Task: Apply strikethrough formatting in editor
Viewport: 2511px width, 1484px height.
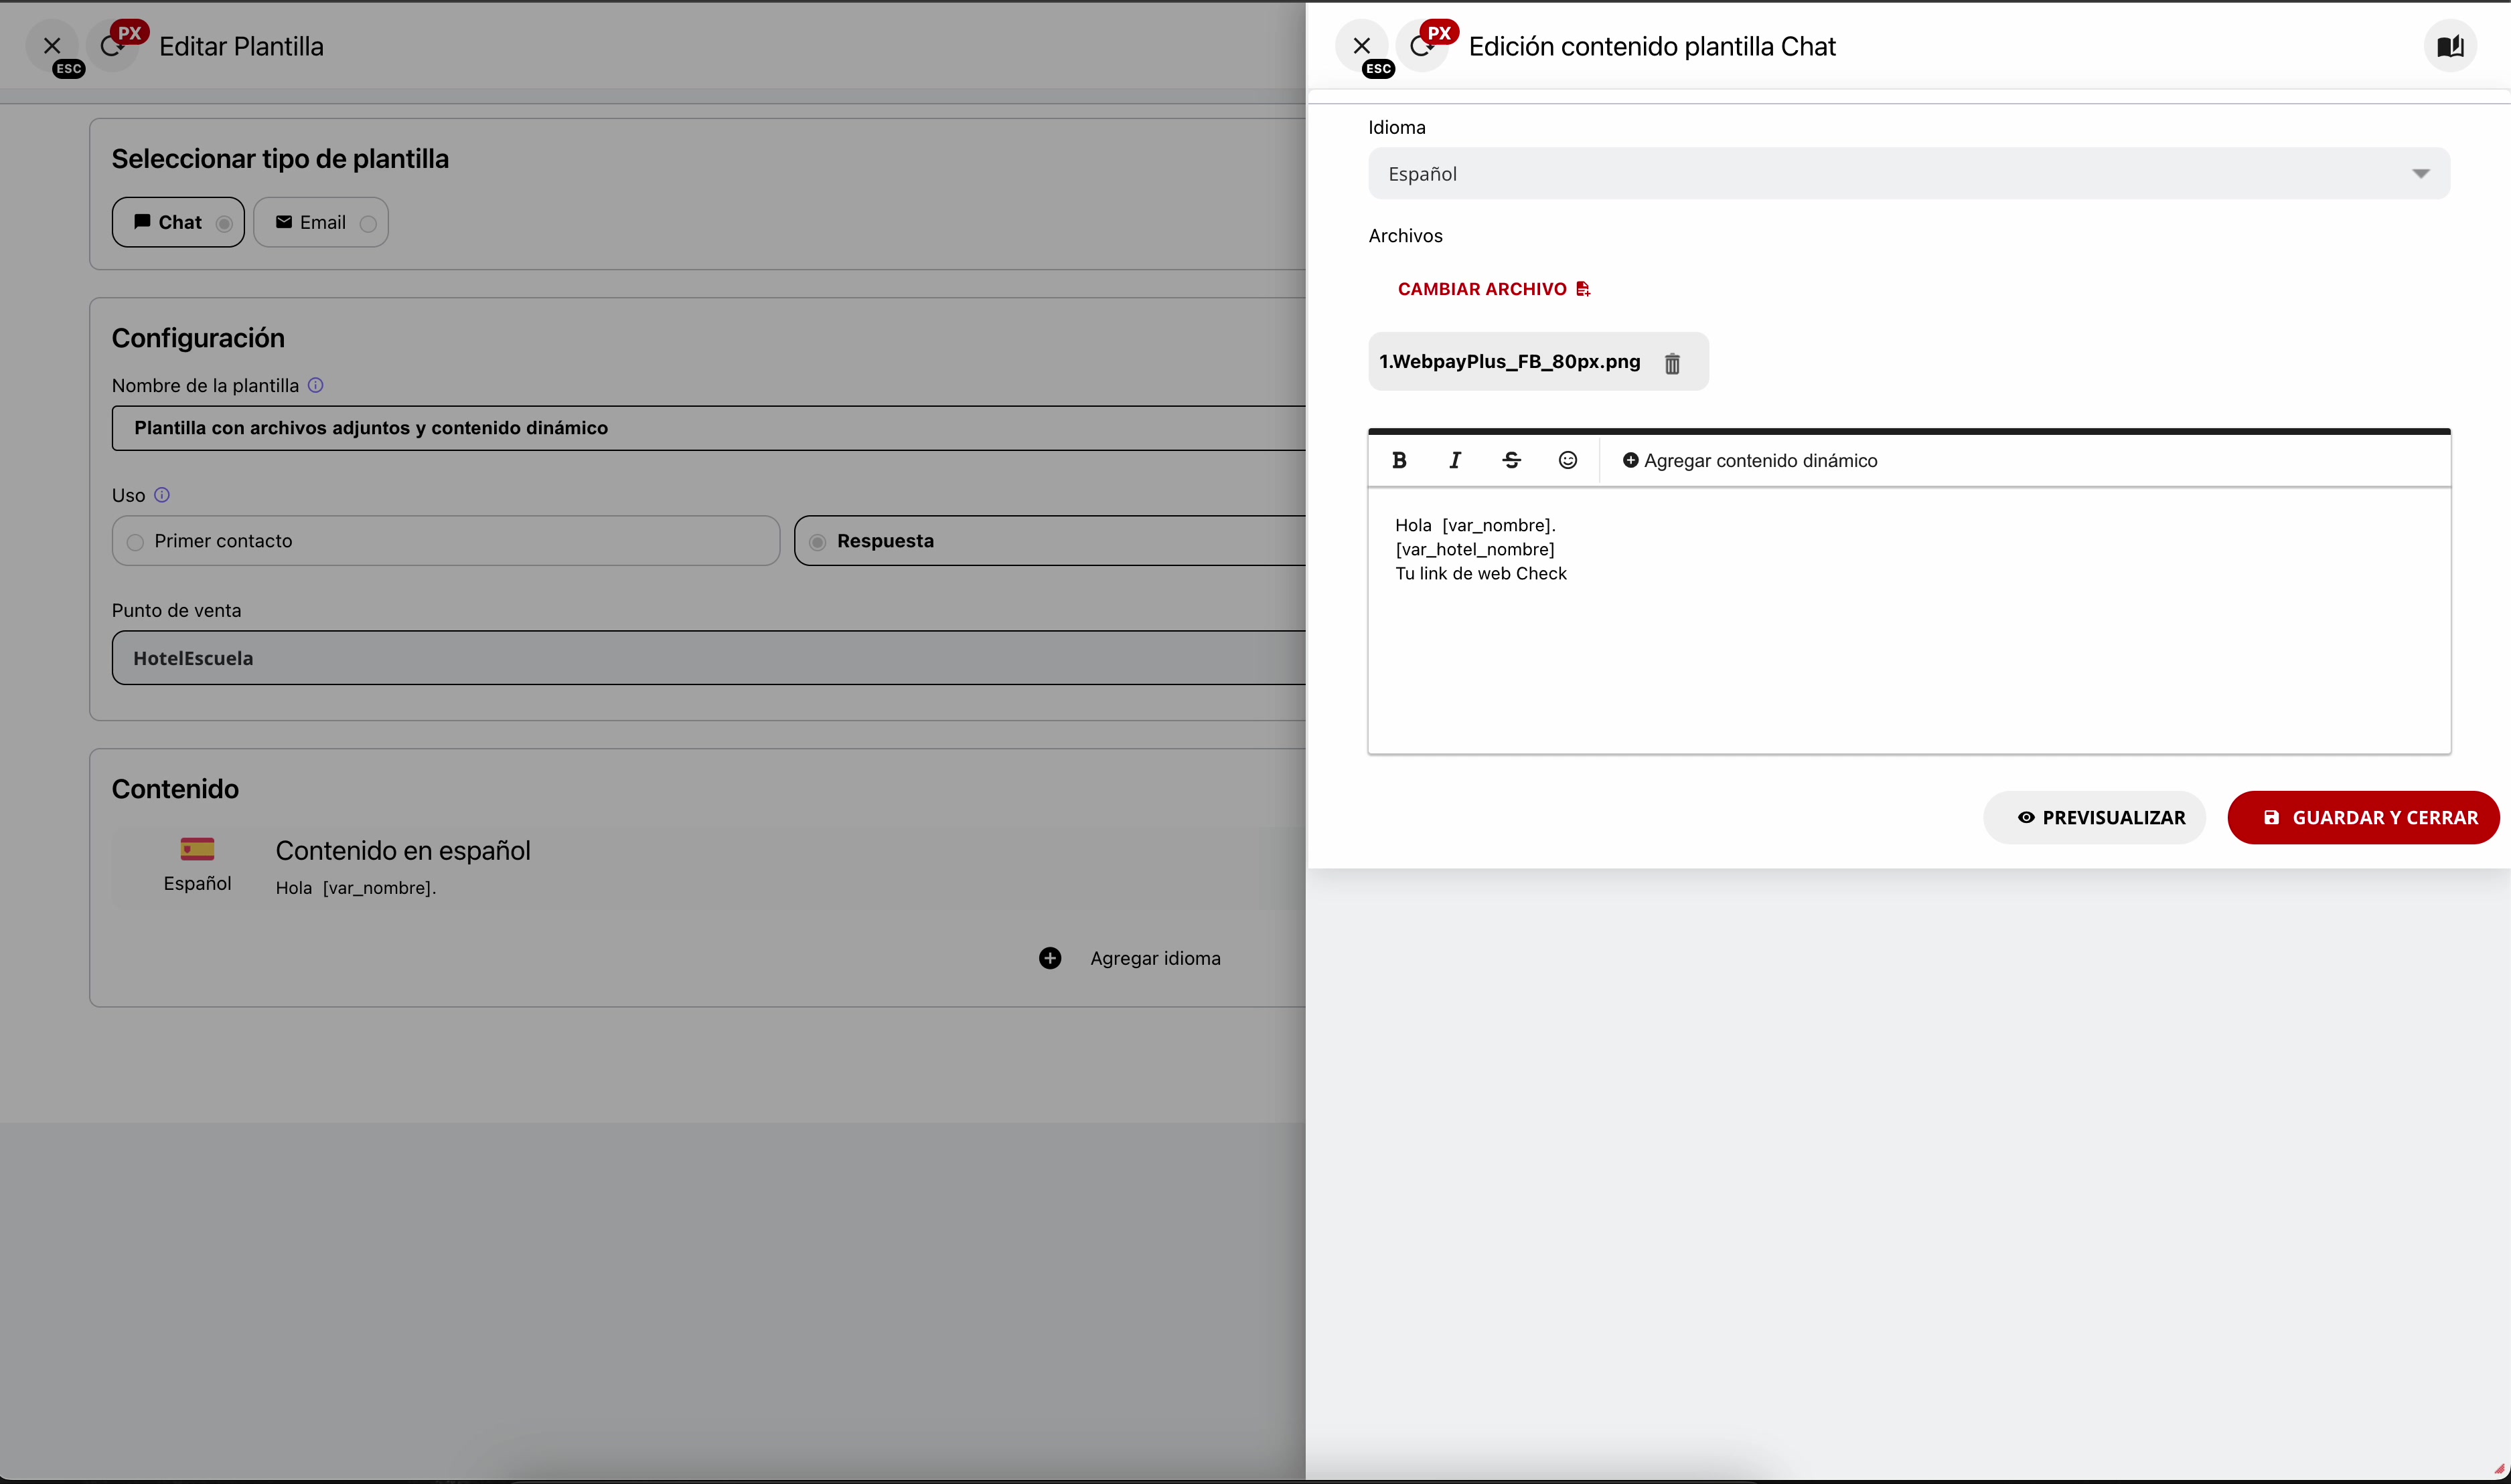Action: [x=1511, y=460]
